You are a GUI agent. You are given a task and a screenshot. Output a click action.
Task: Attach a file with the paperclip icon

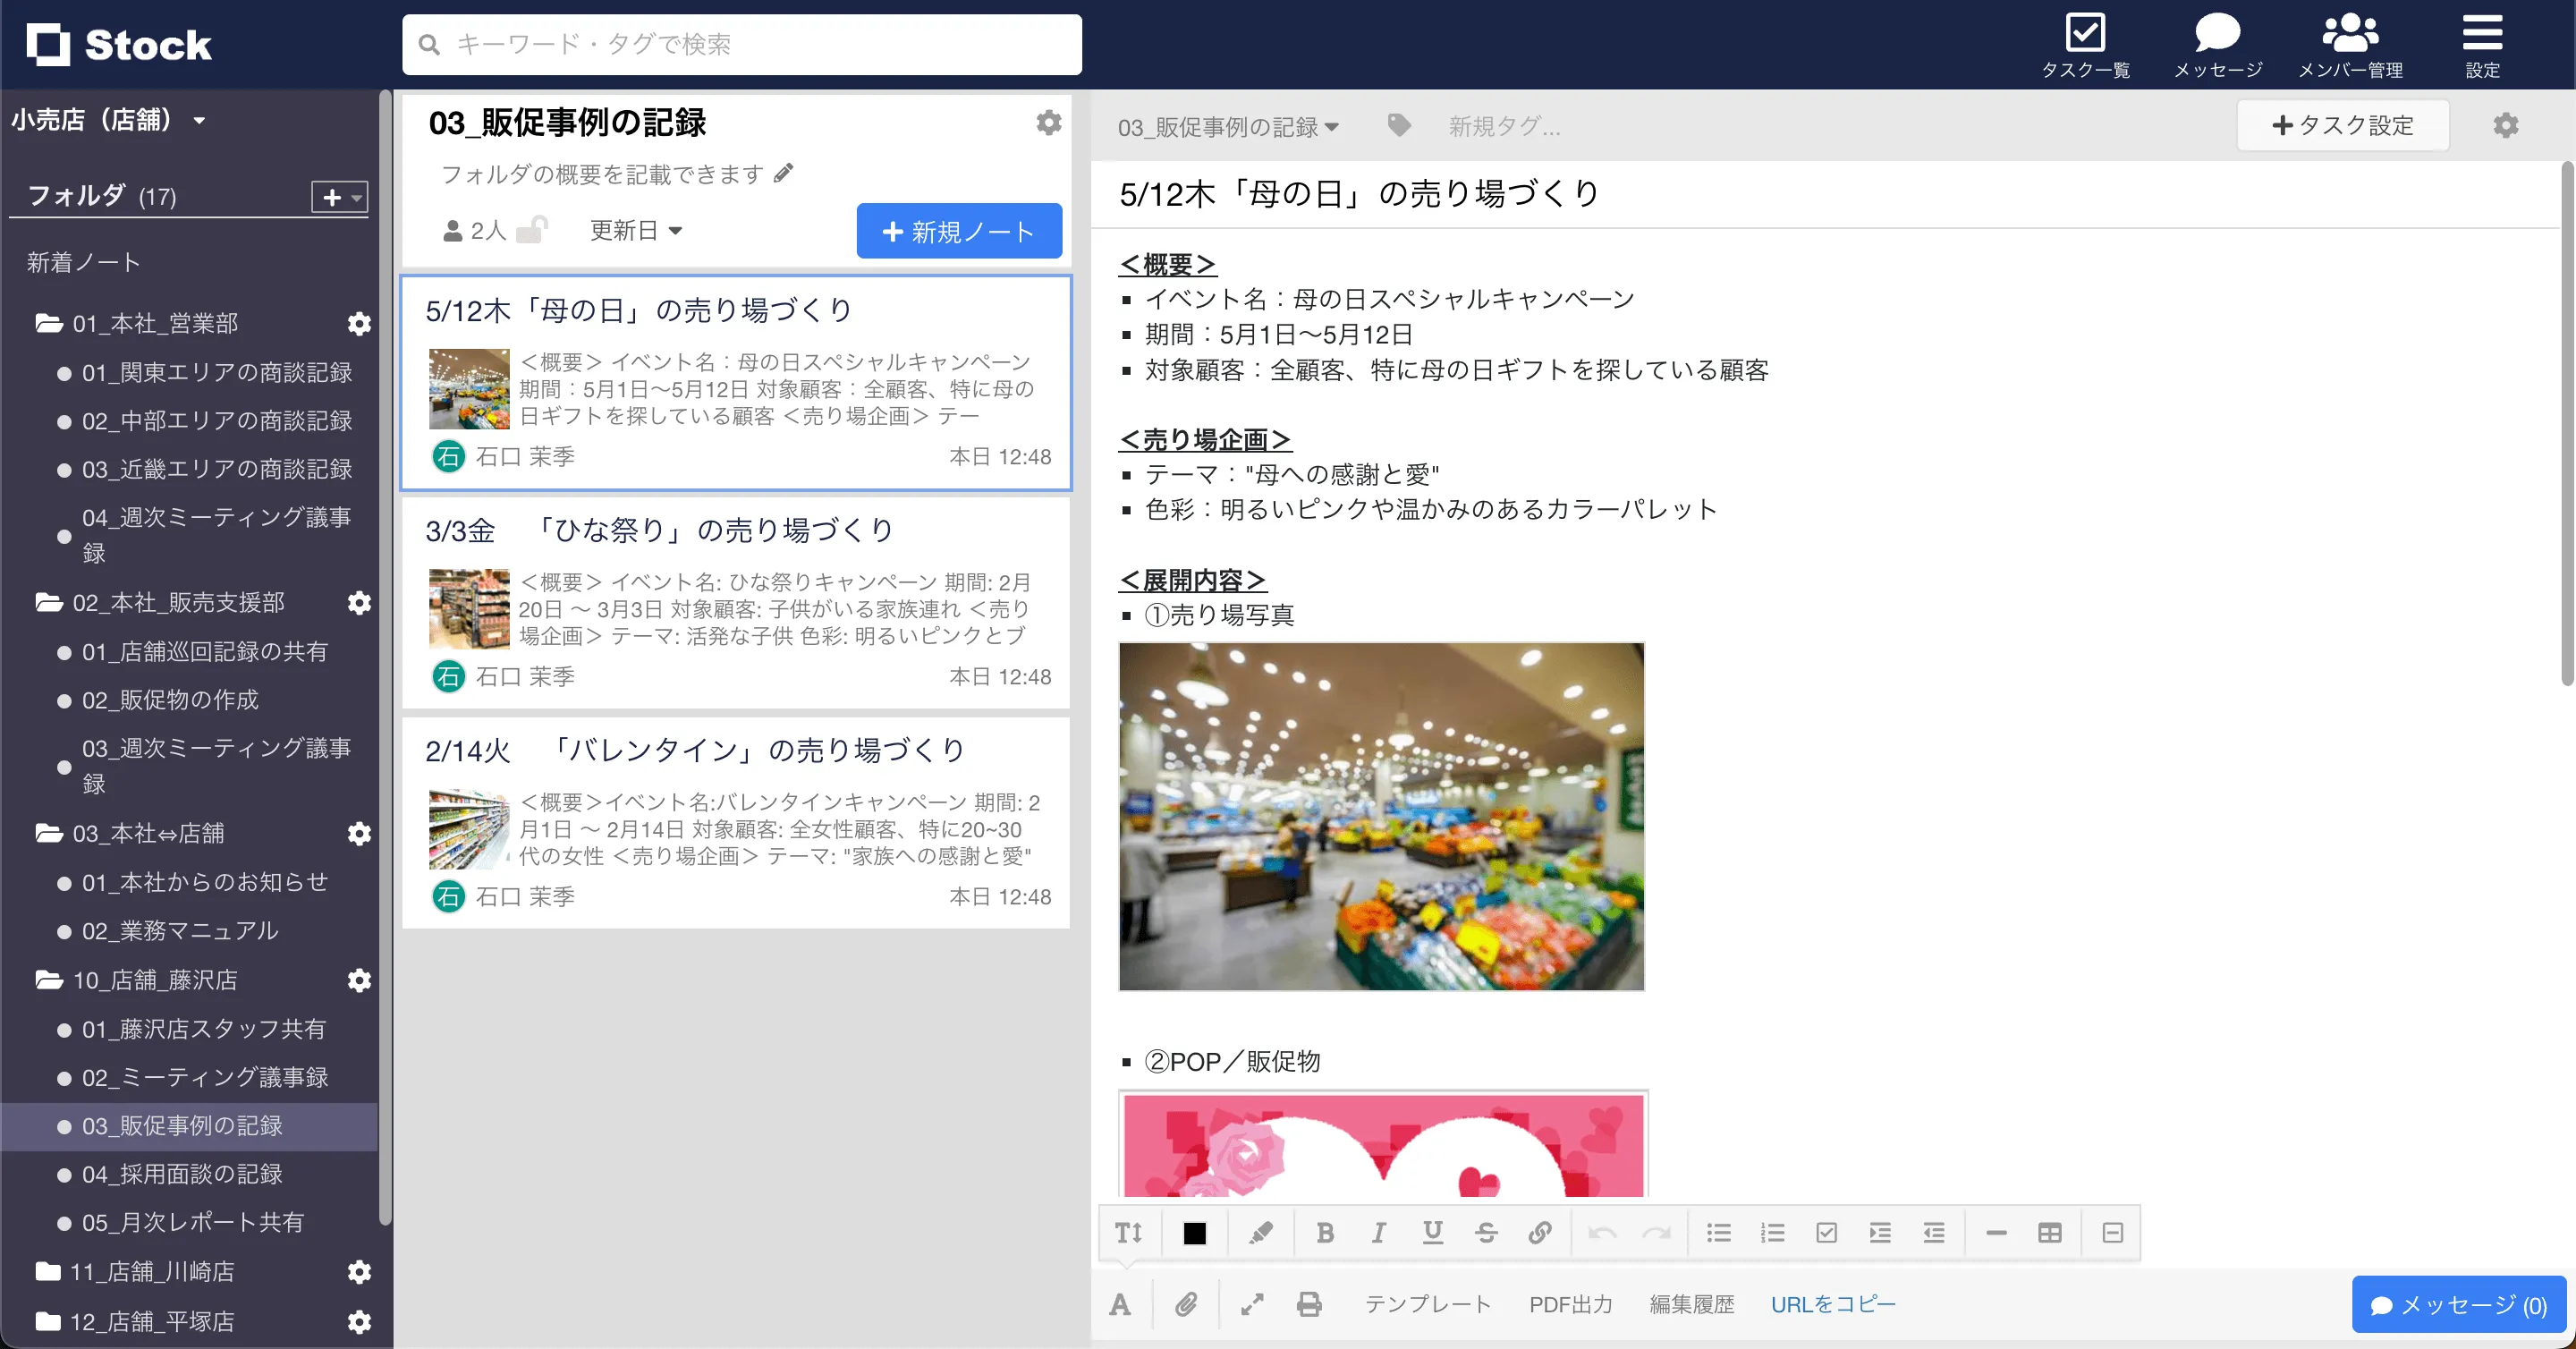pos(1186,1304)
